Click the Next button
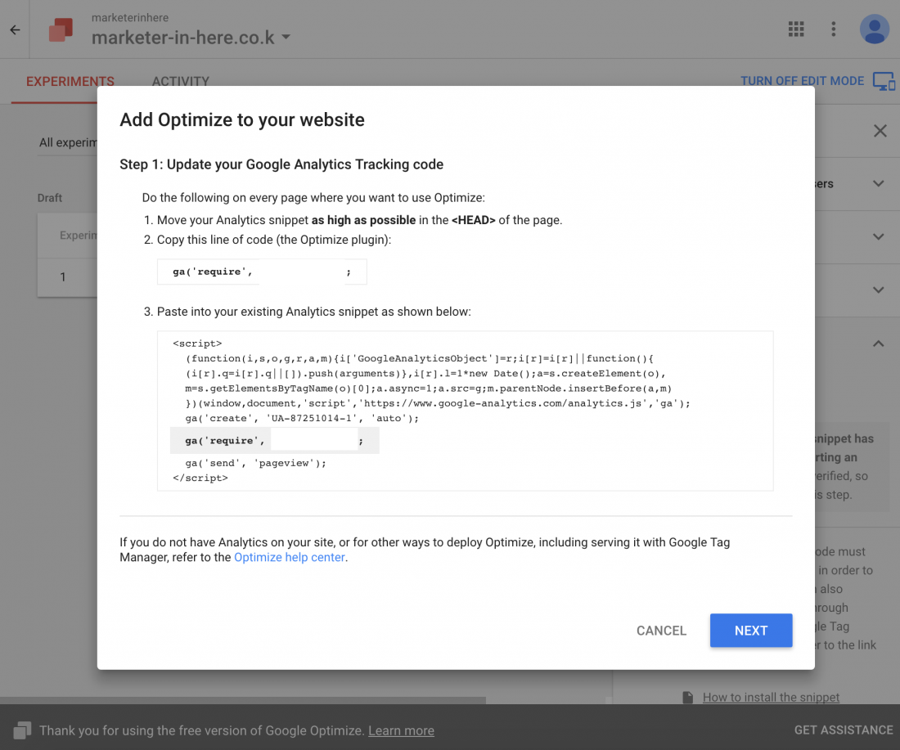This screenshot has height=750, width=900. tap(751, 630)
